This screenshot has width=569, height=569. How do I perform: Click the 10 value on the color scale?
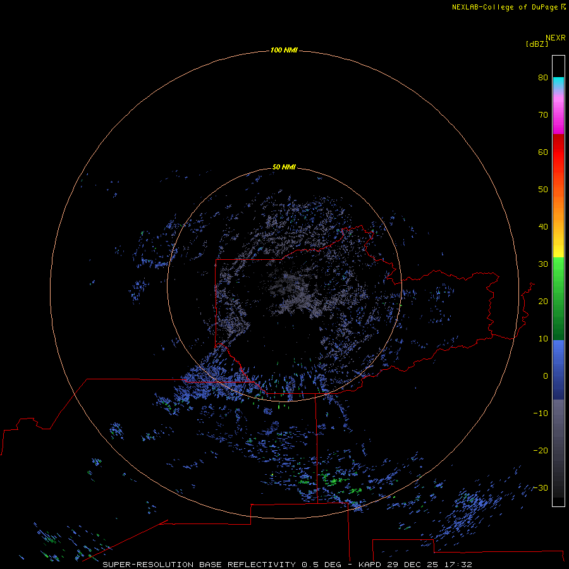tap(543, 339)
